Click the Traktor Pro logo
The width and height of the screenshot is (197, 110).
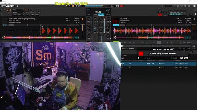pos(10,6)
